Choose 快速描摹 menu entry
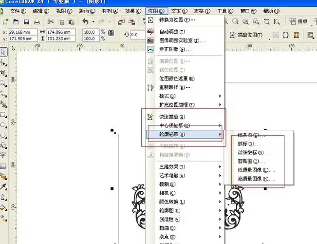 coord(185,117)
